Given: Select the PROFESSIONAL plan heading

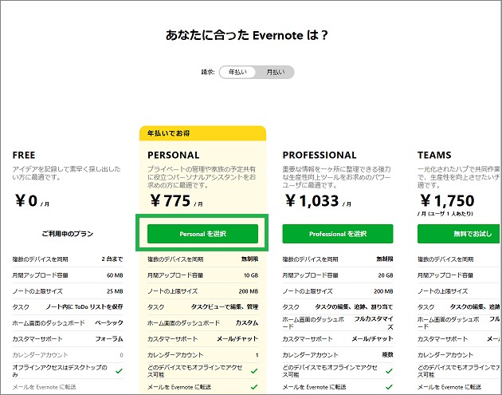Looking at the screenshot, I should point(320,155).
